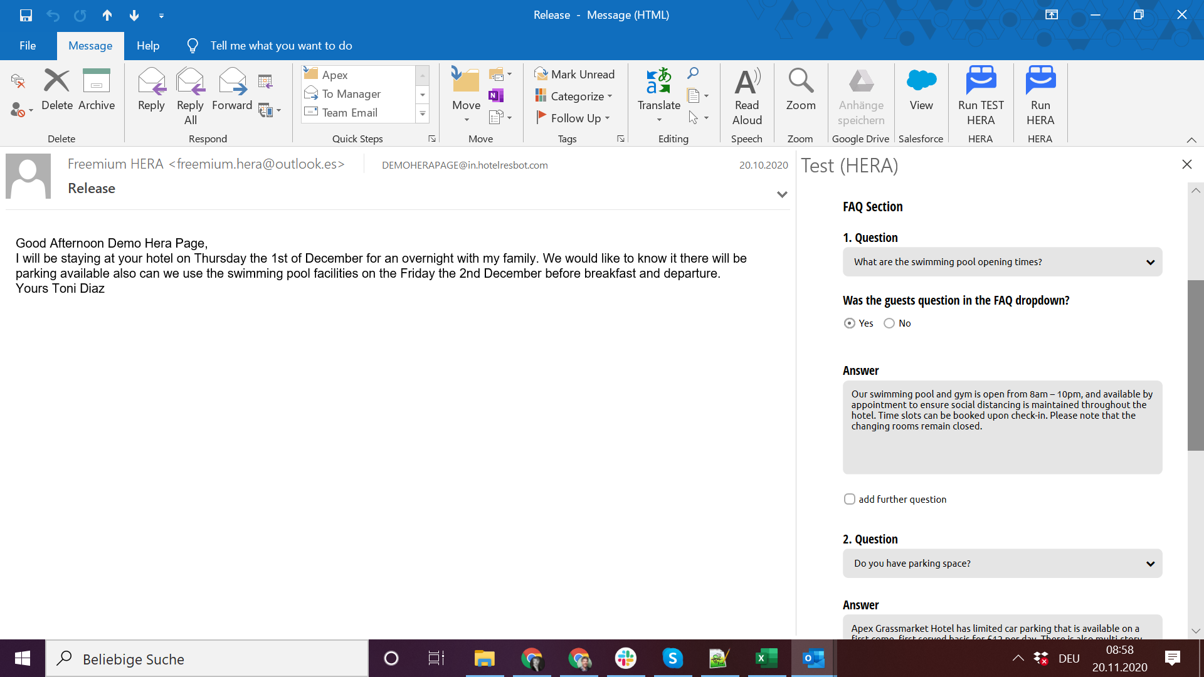Click the Windows taskbar search box
This screenshot has height=677, width=1204.
pyautogui.click(x=207, y=659)
